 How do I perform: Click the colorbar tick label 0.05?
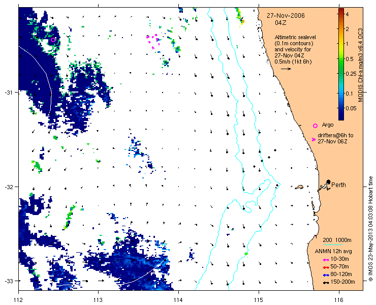pos(351,108)
